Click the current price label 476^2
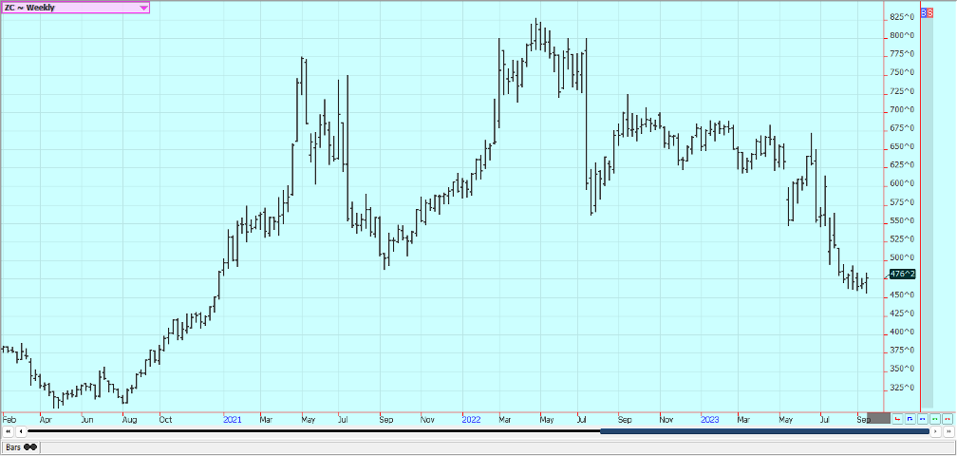The image size is (957, 456). 902,275
